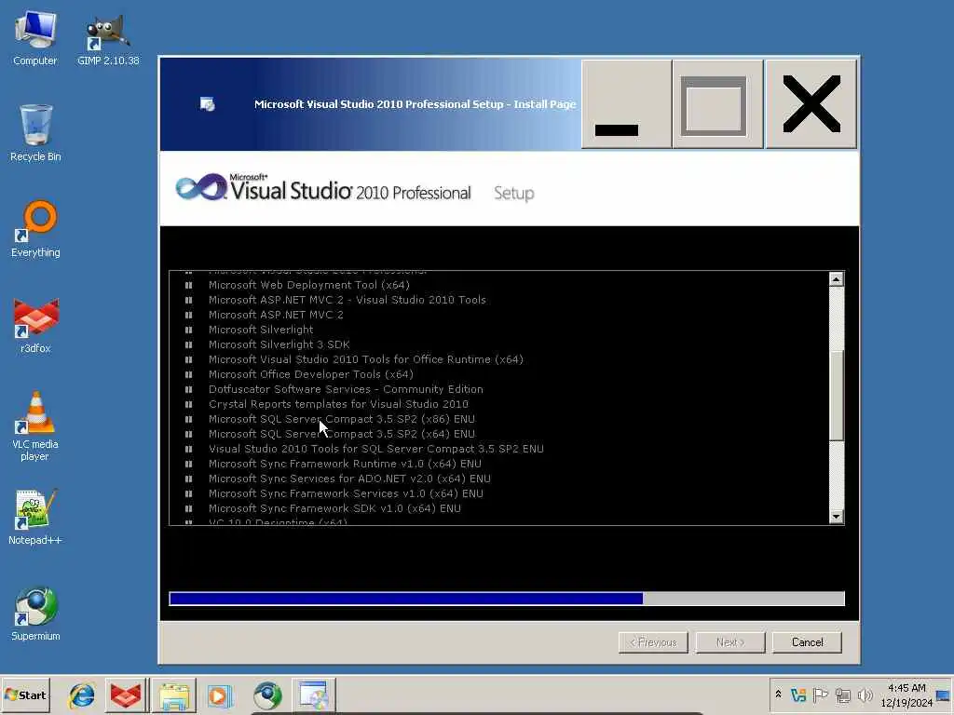Select the VLC media player shortcut
This screenshot has height=715, width=954.
[35, 425]
